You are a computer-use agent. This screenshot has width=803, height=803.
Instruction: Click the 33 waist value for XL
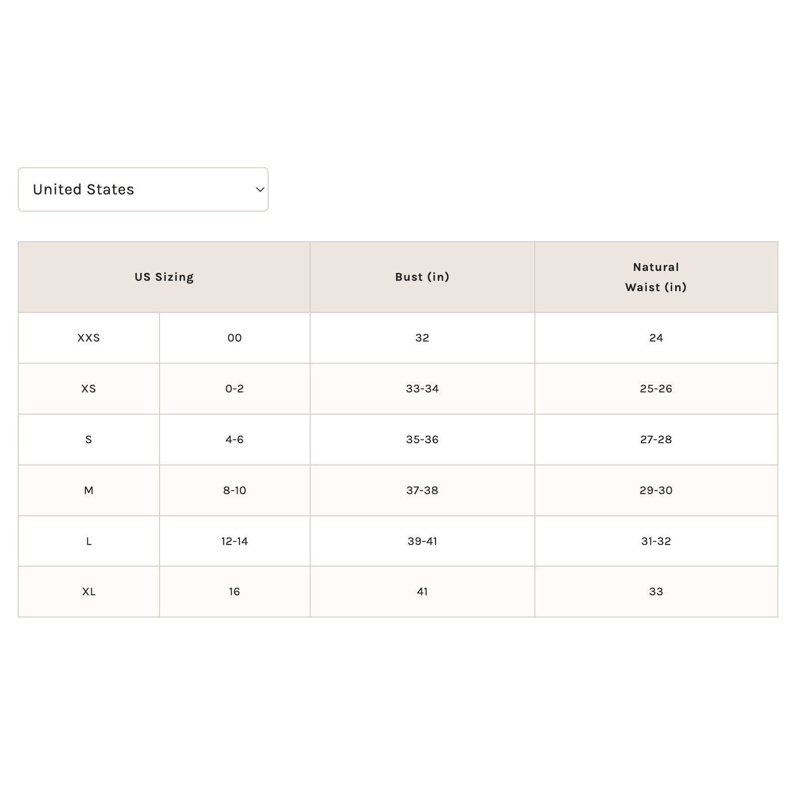(x=656, y=592)
